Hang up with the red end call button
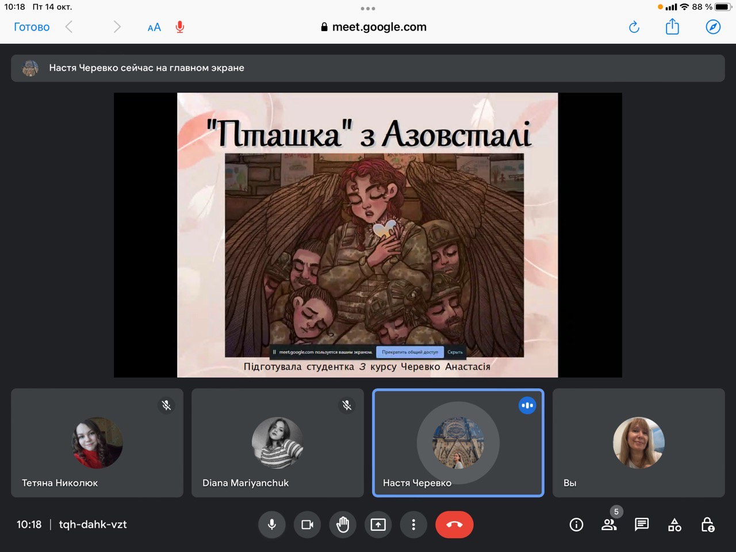Viewport: 736px width, 552px height. click(454, 524)
